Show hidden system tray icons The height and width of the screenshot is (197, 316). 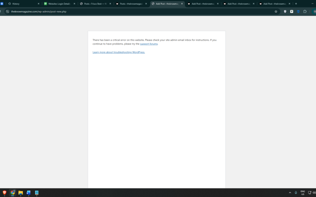pyautogui.click(x=290, y=193)
